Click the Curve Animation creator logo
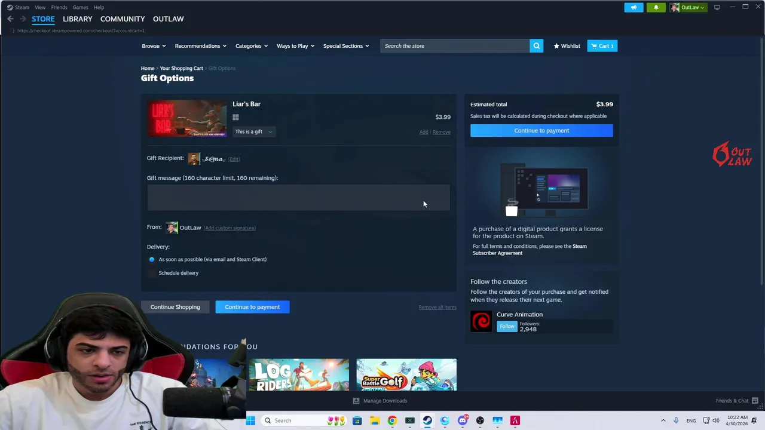 [481, 321]
